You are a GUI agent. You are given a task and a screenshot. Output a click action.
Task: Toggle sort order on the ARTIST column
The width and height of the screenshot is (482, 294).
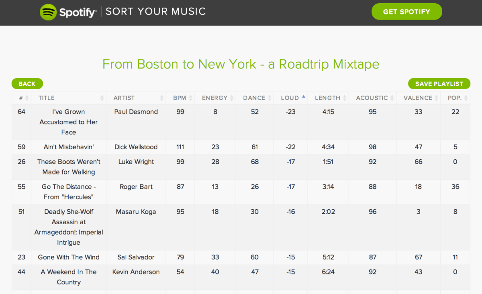(162, 97)
